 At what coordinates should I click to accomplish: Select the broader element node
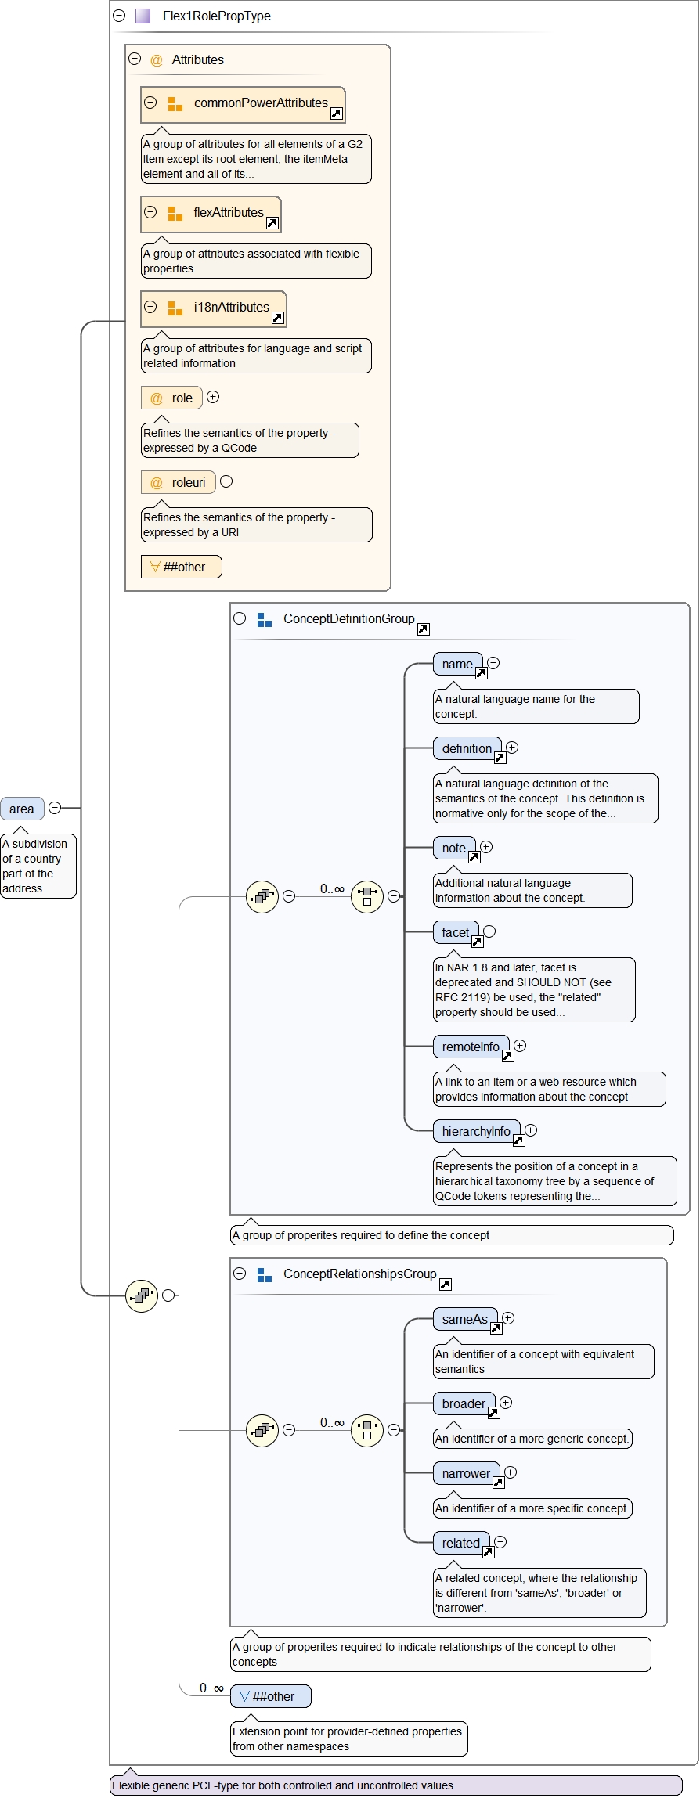[x=463, y=1403]
